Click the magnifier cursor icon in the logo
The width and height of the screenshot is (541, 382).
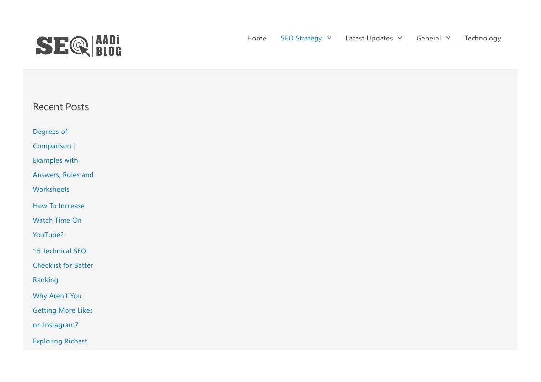coord(80,46)
